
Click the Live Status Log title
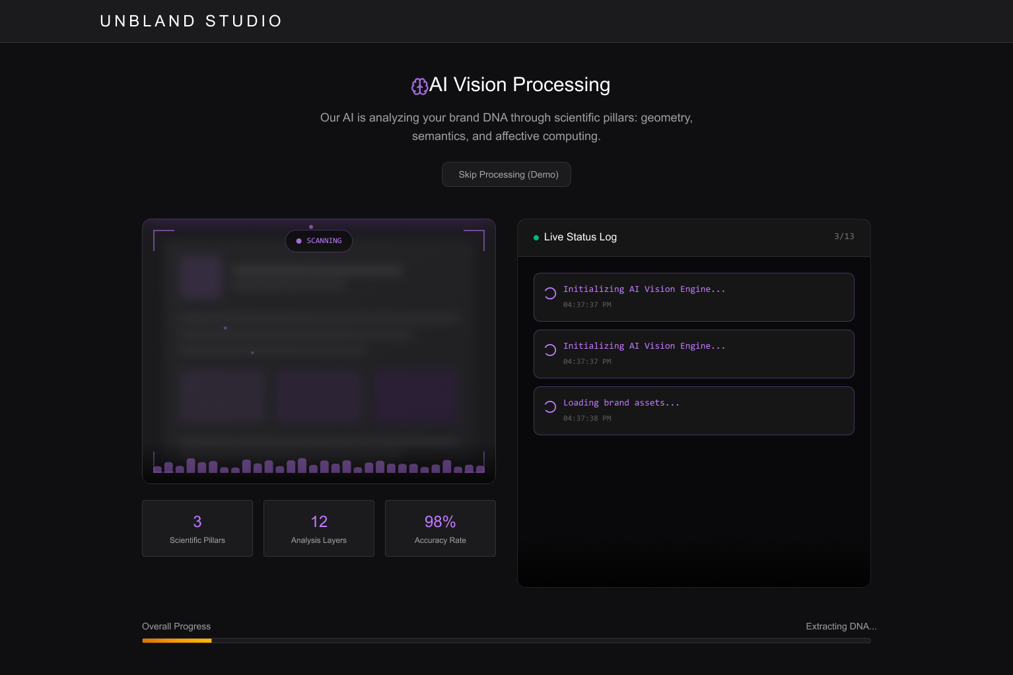click(580, 237)
